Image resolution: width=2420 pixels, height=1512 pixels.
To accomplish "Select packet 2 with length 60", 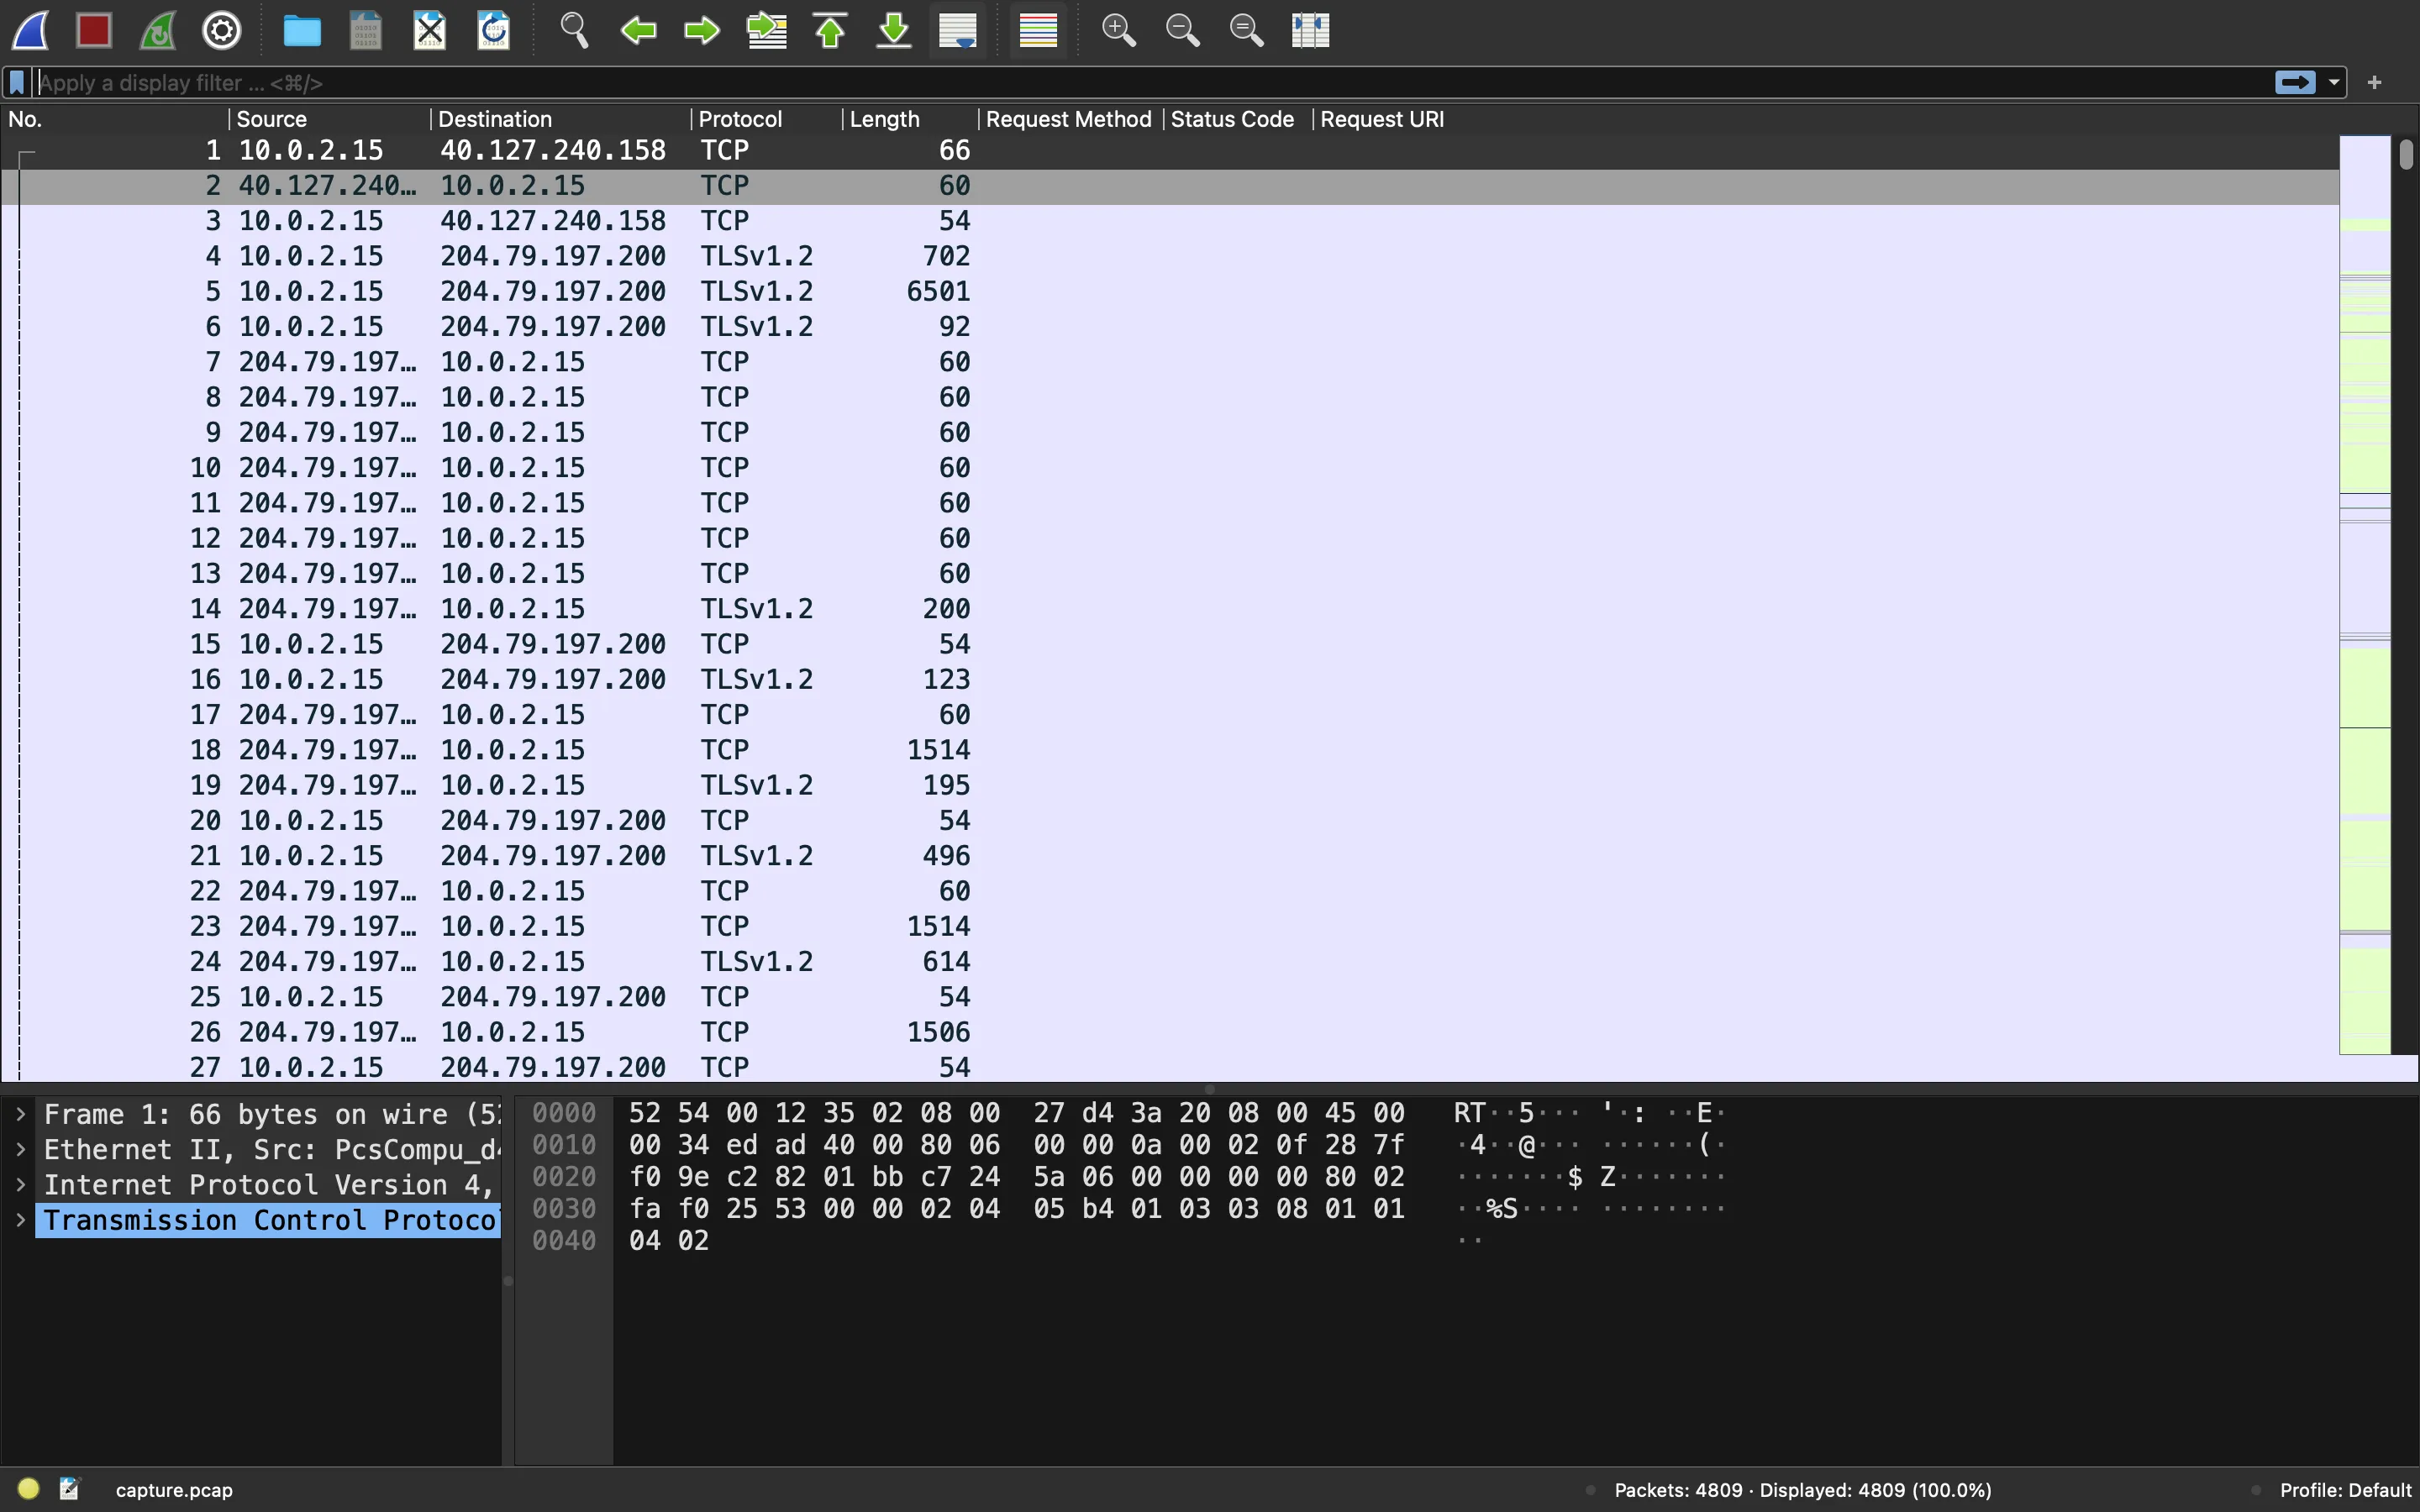I will 1170,186.
